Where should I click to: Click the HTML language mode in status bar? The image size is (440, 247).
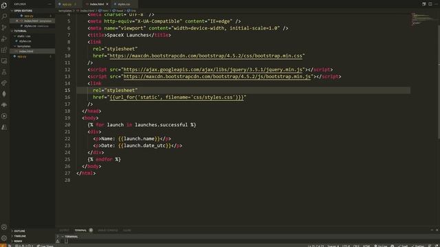(366, 246)
